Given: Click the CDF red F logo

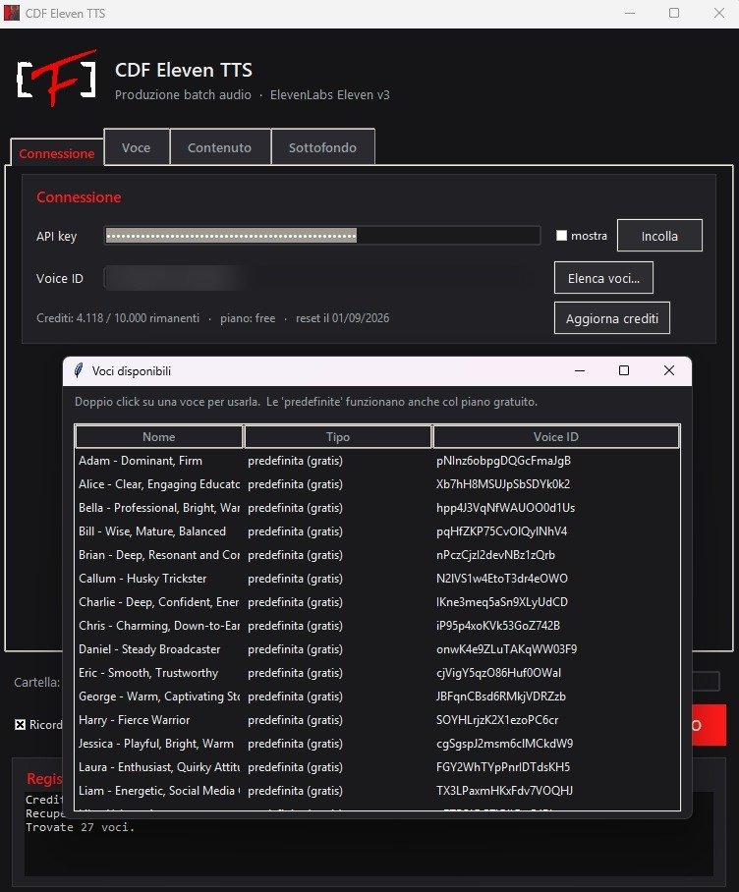Looking at the screenshot, I should [x=56, y=78].
